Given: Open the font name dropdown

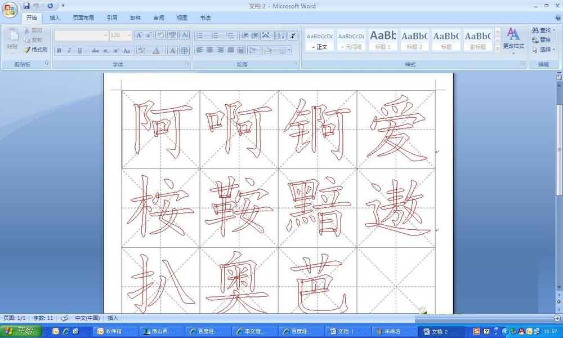Looking at the screenshot, I should click(106, 35).
